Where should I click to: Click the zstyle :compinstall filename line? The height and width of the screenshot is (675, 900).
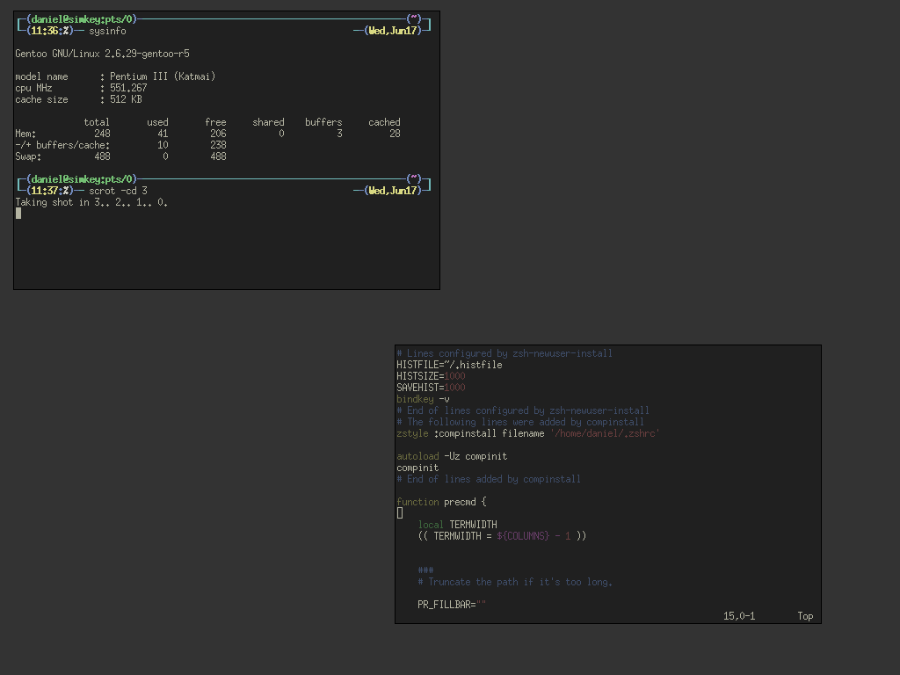point(527,433)
